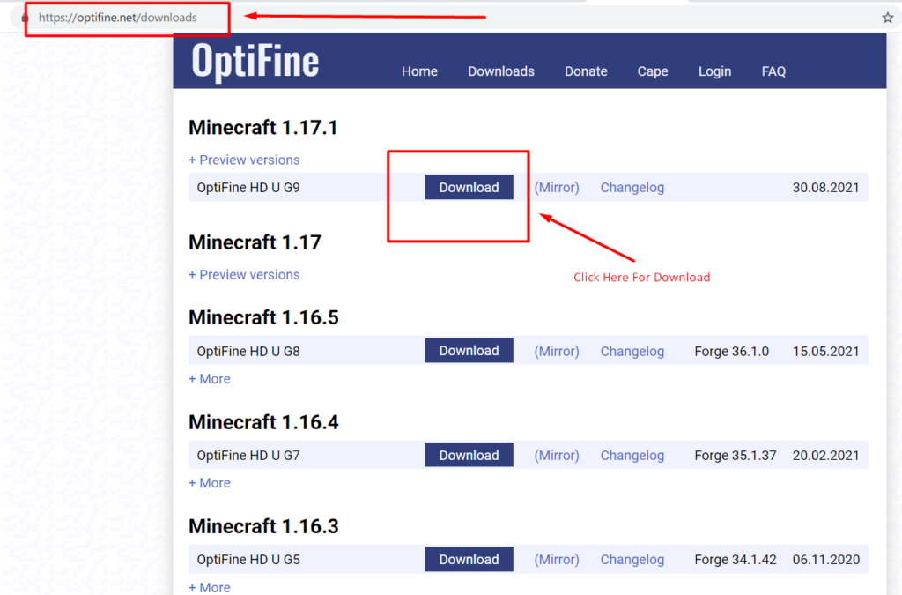The image size is (902, 595).
Task: Open the Home menu item
Action: point(419,71)
